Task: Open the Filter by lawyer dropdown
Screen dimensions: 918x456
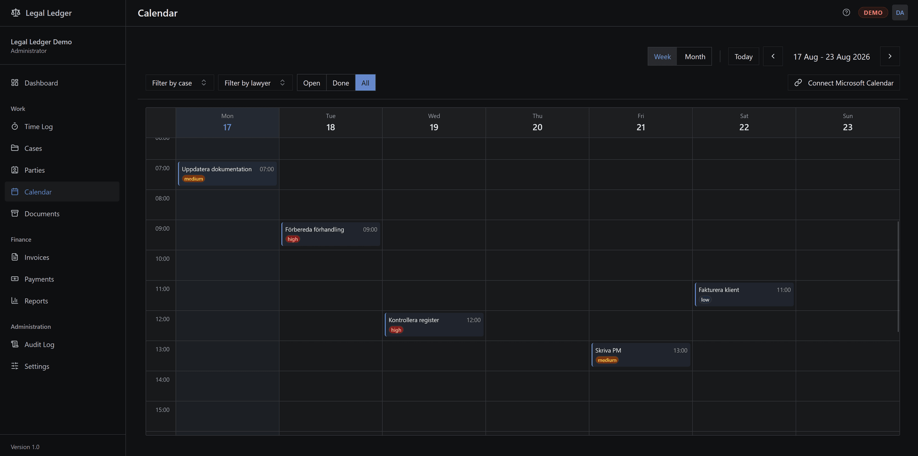Action: tap(255, 82)
